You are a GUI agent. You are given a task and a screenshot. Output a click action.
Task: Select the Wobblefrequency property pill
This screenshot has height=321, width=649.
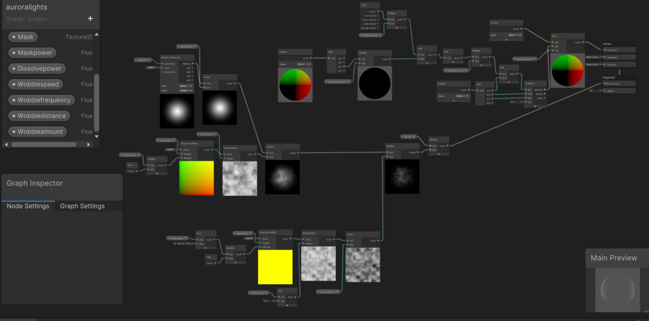[41, 100]
